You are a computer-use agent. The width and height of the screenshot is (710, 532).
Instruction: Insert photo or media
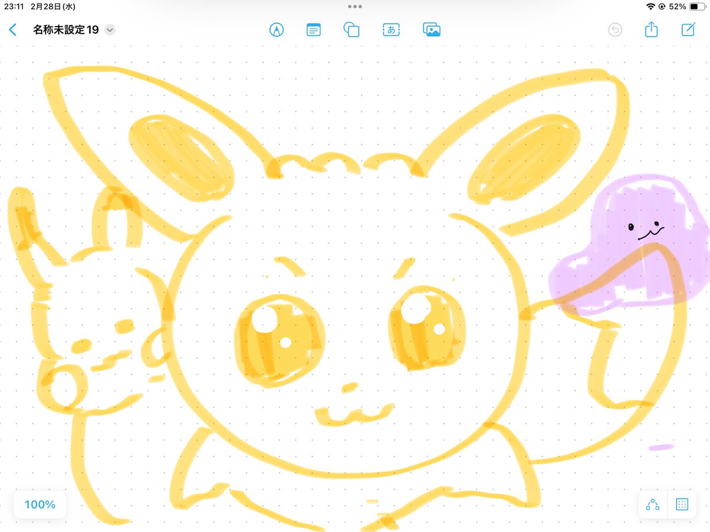click(432, 30)
